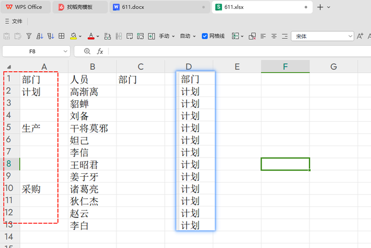371x248 pixels.
Task: Click cell B8 containing 王昭君
Action: tap(92, 164)
